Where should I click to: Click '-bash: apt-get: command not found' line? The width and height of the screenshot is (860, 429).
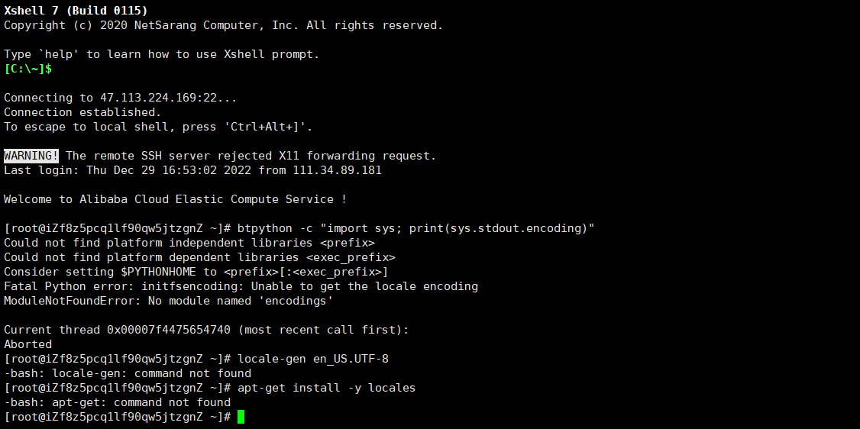pos(117,403)
